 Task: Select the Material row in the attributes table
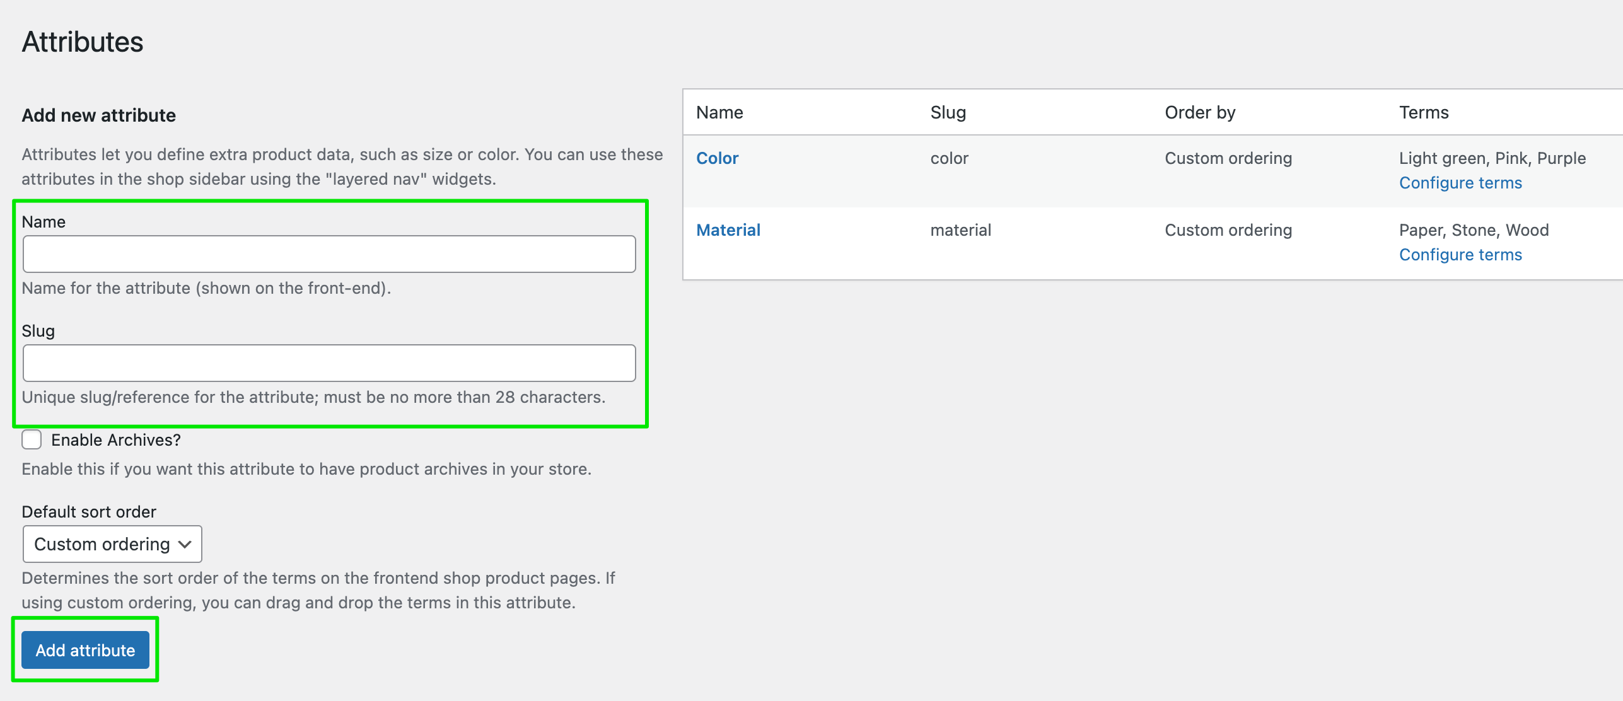click(x=1072, y=242)
